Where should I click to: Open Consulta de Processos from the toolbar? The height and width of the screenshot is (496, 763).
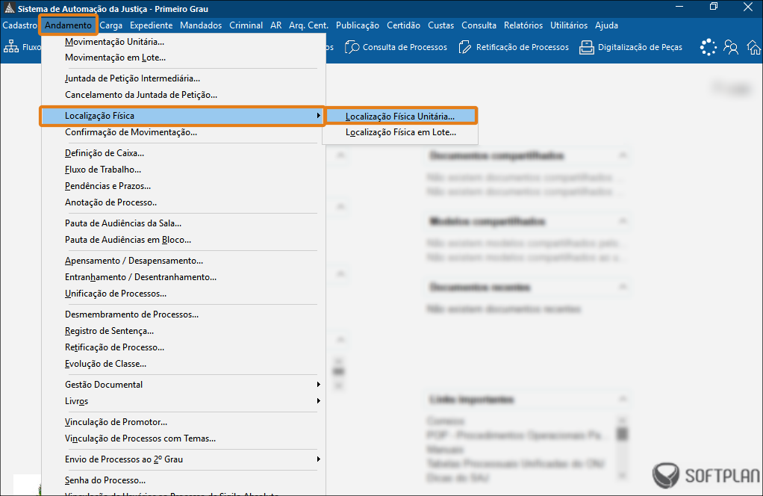pyautogui.click(x=396, y=47)
